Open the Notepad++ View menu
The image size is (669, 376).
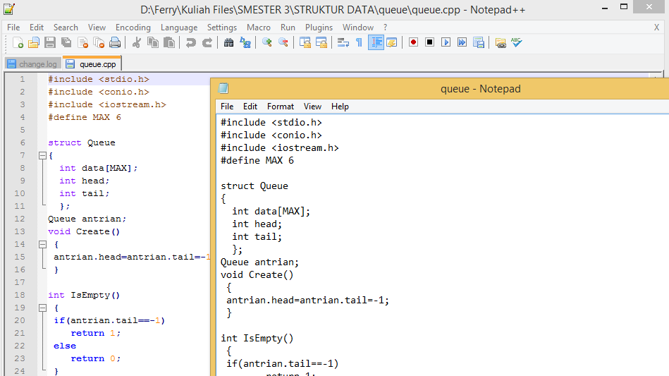(97, 28)
